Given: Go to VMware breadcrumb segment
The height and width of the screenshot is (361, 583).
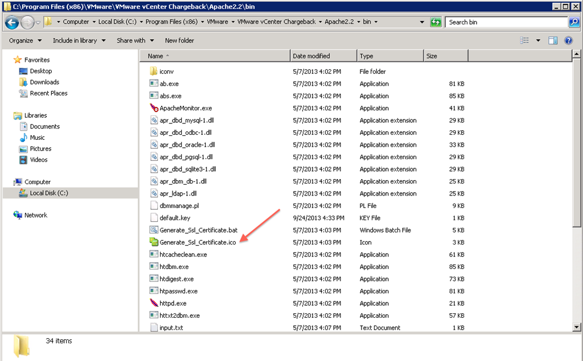Looking at the screenshot, I should tap(217, 22).
